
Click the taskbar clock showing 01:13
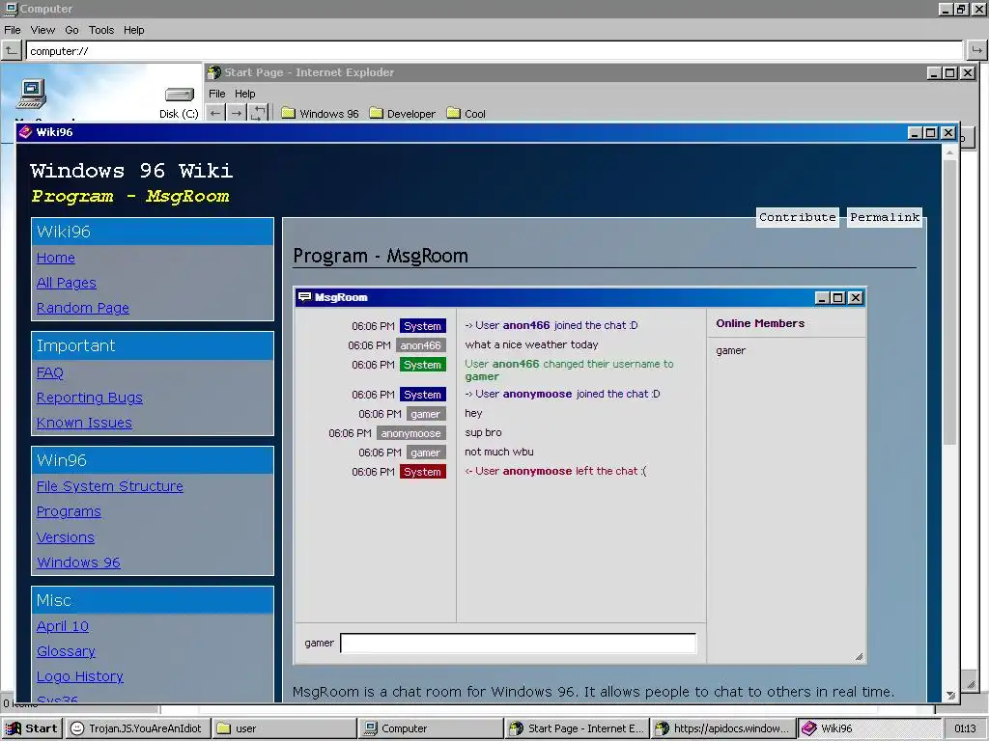[965, 728]
